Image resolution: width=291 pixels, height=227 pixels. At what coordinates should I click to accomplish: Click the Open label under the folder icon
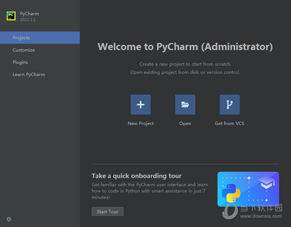point(185,123)
